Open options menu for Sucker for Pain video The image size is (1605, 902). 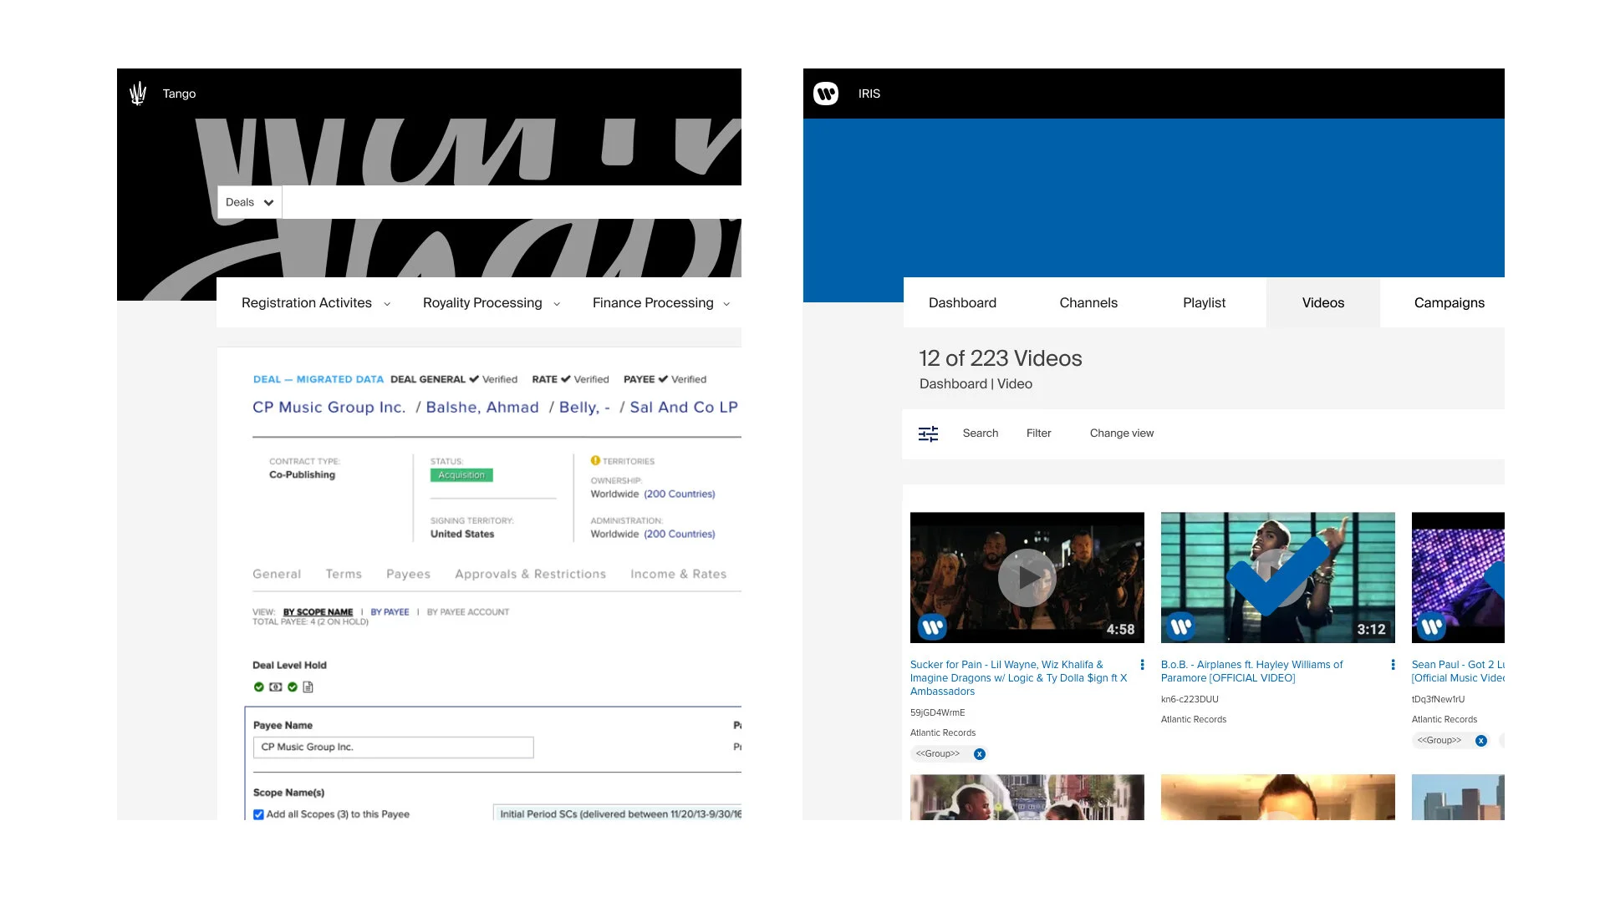1142,665
